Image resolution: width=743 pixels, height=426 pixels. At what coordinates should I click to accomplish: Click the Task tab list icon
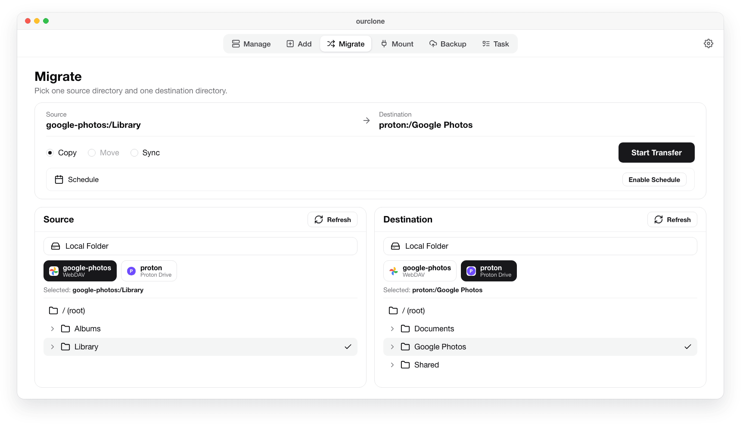point(486,44)
